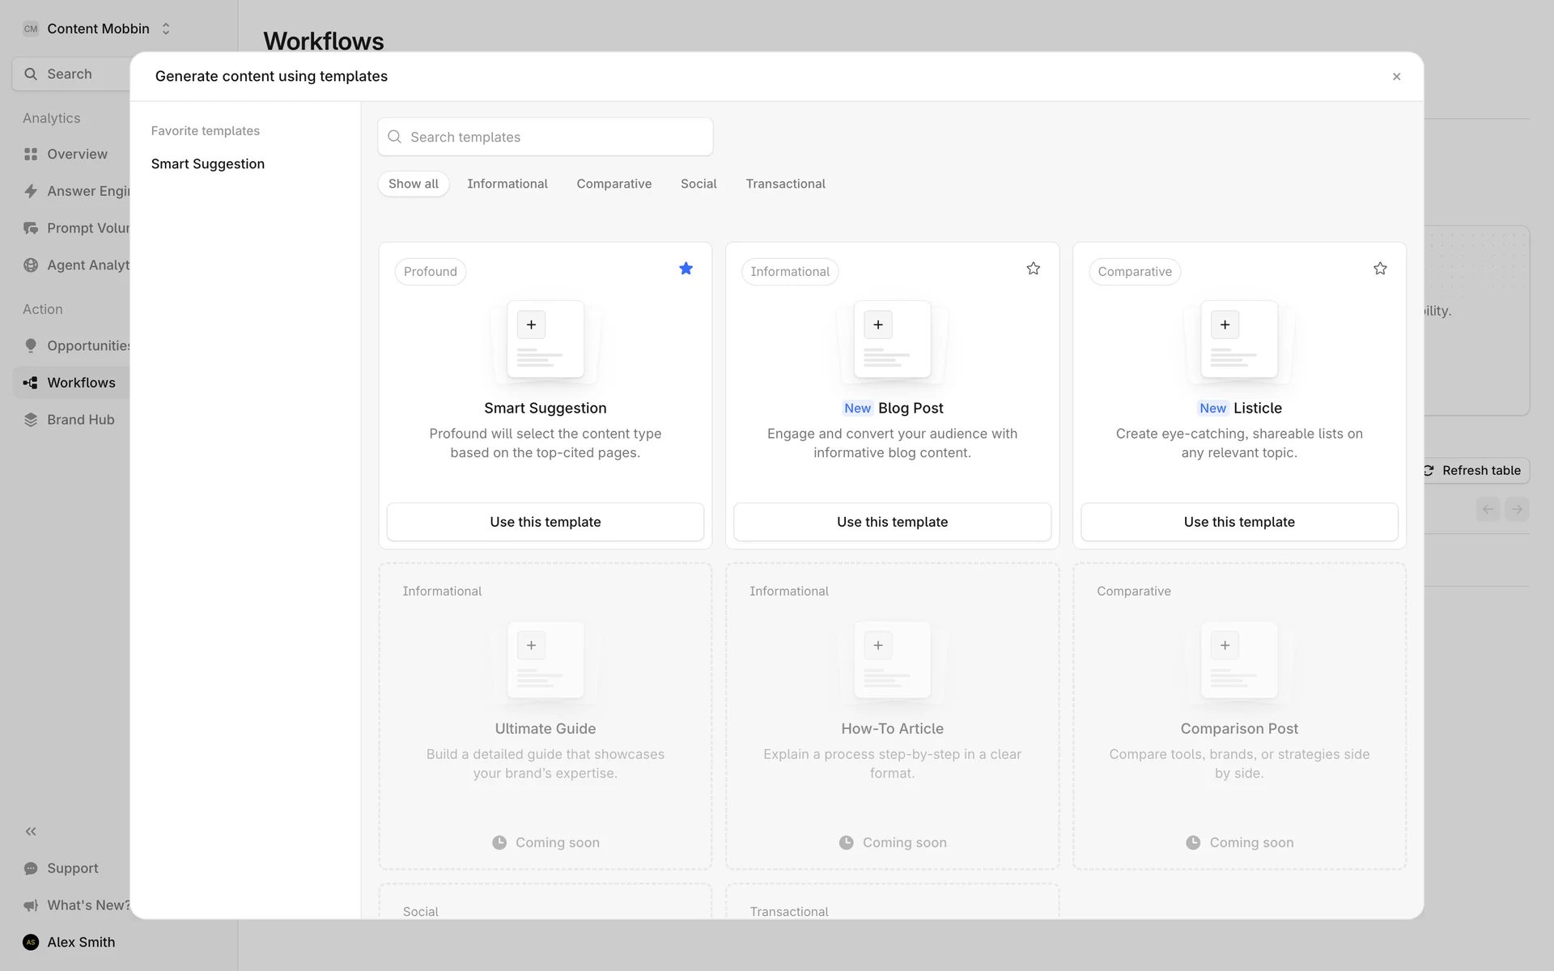Click the Workflows icon in sidebar
1554x971 pixels.
pyautogui.click(x=31, y=383)
